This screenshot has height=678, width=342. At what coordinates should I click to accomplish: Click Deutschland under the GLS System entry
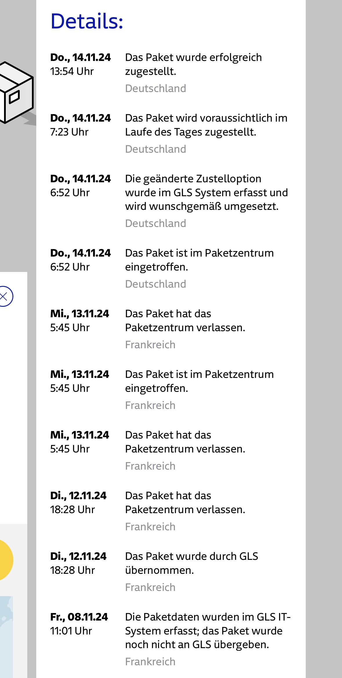155,223
